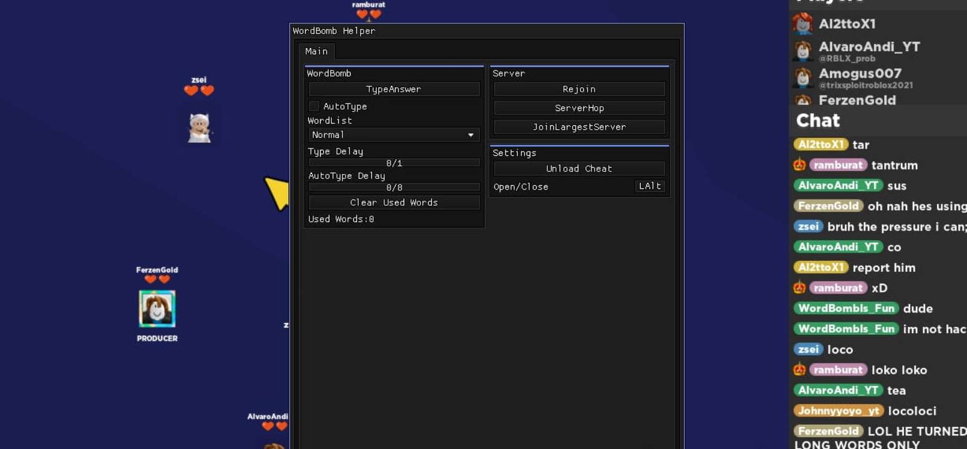Select FerzenGold name in player list

857,100
